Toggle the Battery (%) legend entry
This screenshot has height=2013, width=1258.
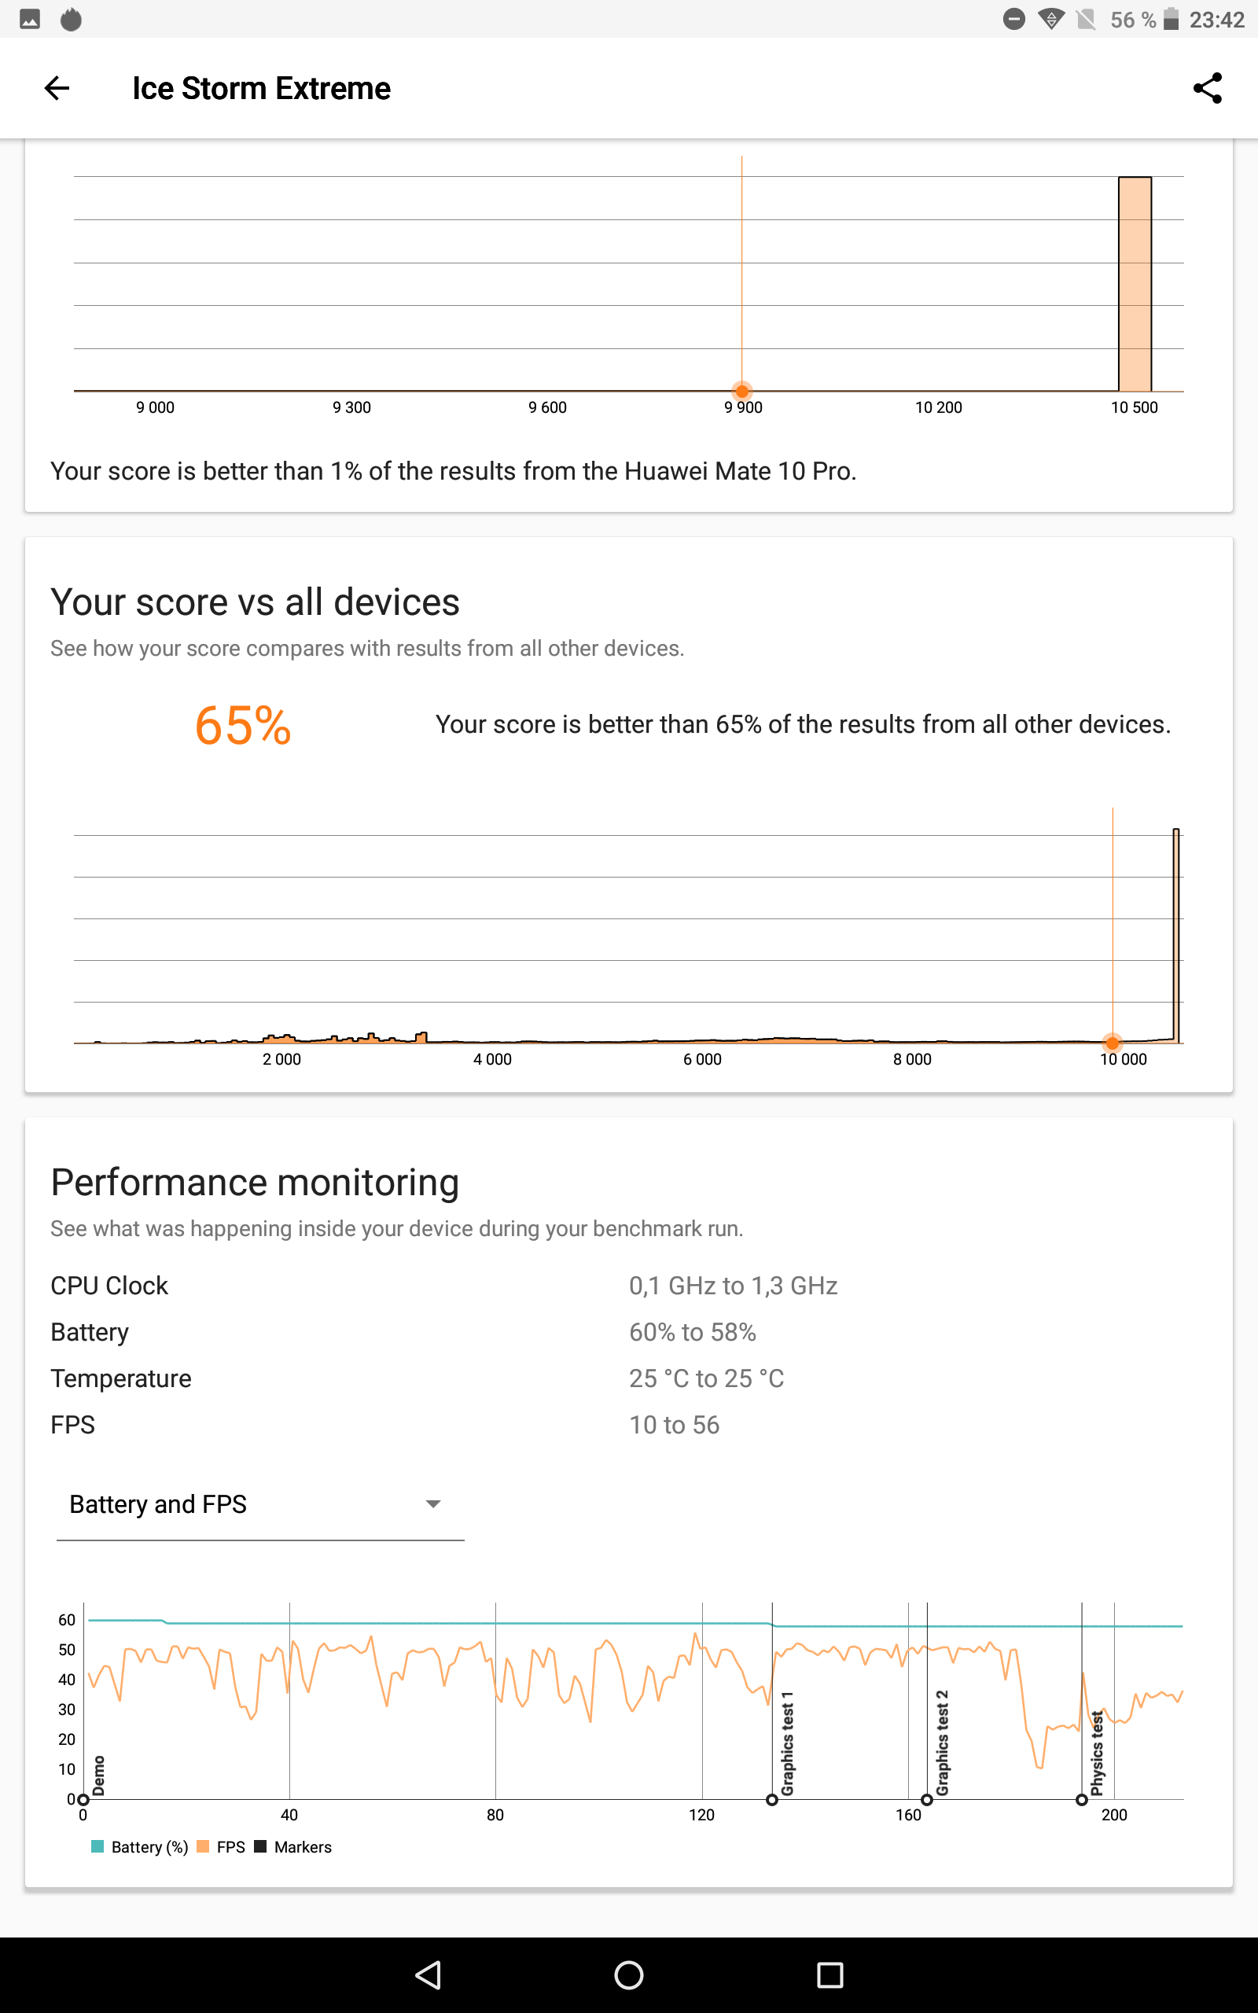coord(140,1846)
